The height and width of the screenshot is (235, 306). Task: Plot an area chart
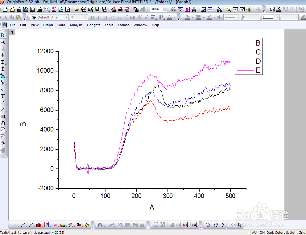[63, 225]
